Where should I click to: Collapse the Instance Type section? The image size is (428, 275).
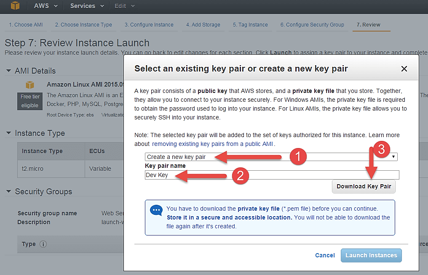coord(8,133)
